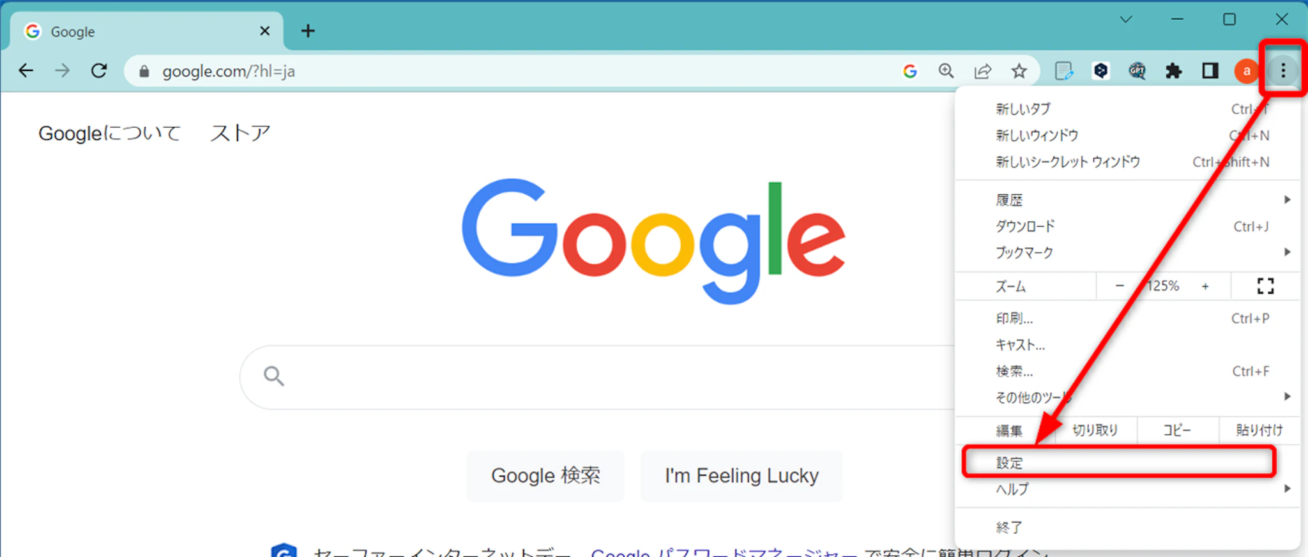Click the Google 検索 button
The width and height of the screenshot is (1308, 557).
[x=545, y=476]
